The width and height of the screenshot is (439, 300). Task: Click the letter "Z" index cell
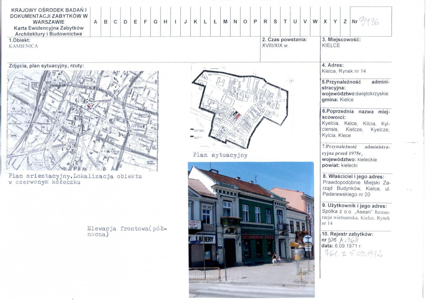tap(345, 22)
